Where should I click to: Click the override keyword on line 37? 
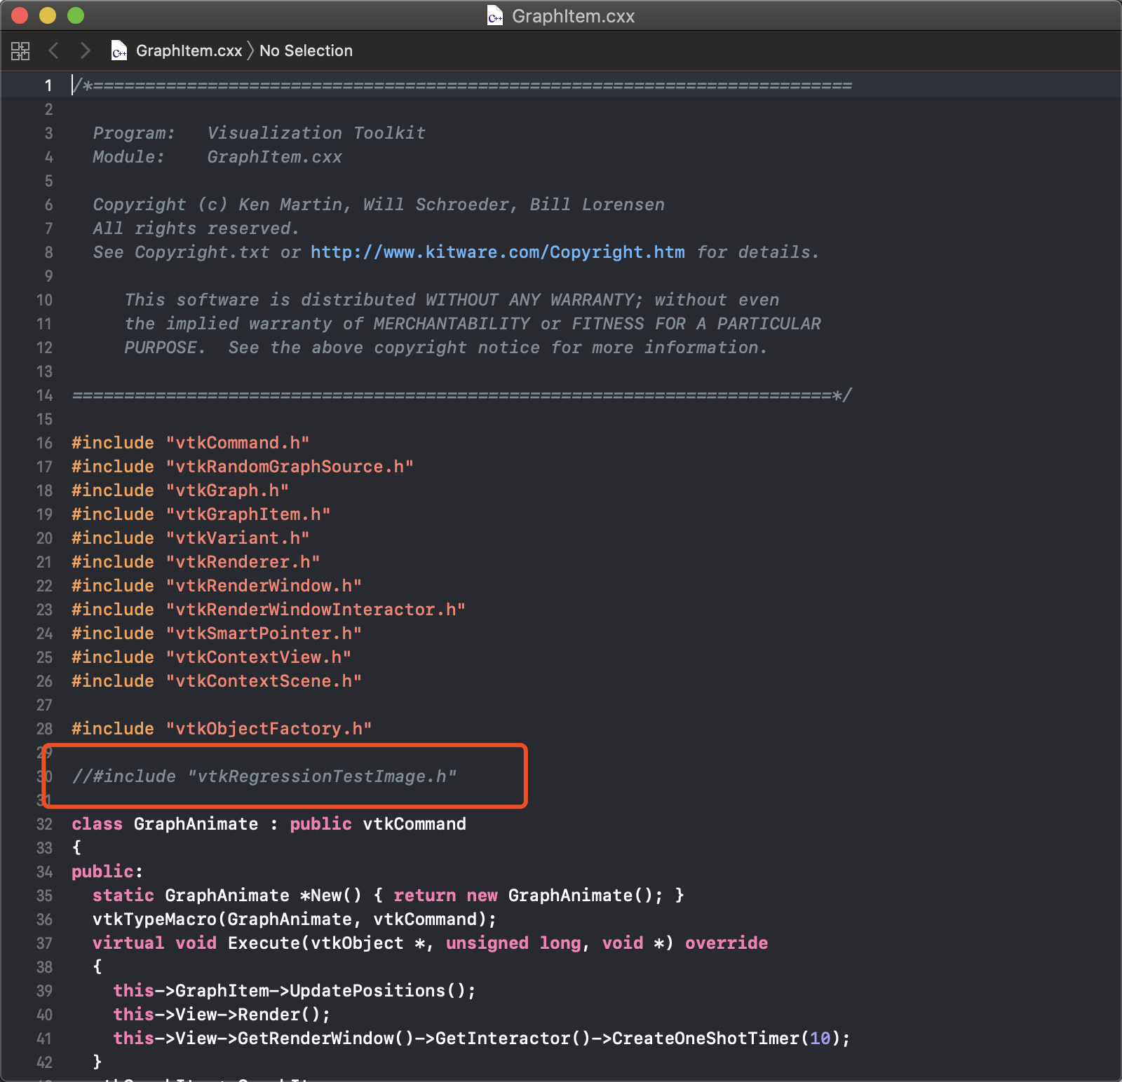726,943
